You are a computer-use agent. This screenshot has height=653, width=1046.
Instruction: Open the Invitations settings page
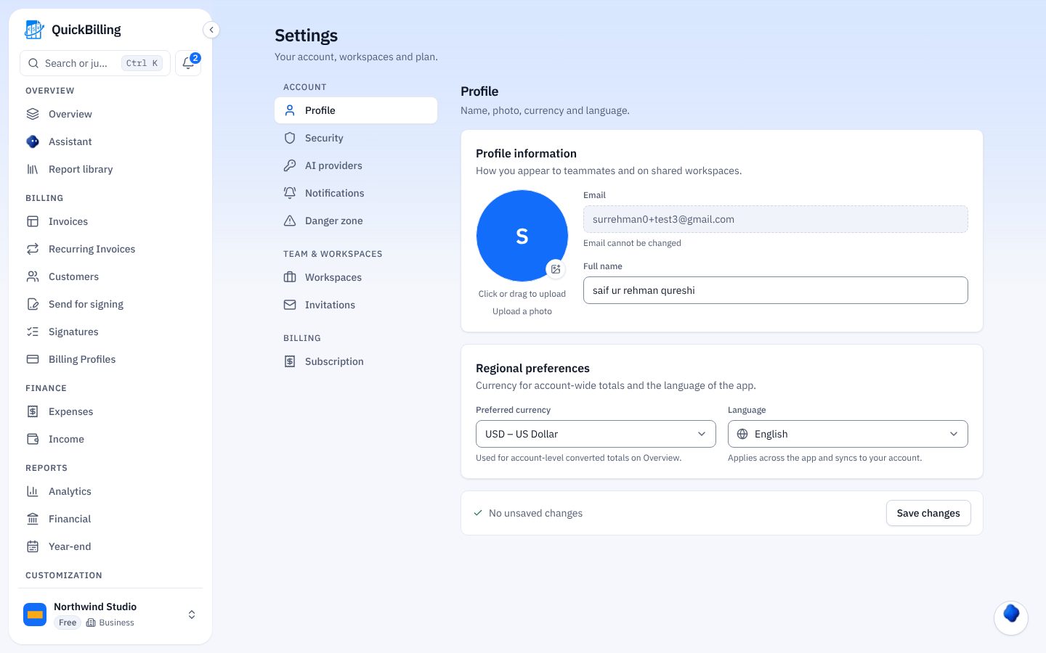click(356, 305)
